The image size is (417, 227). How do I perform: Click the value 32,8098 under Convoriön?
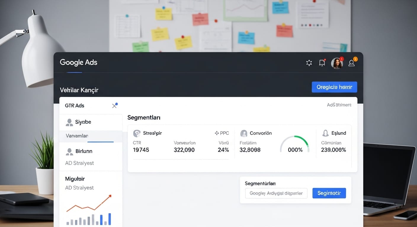click(x=250, y=150)
